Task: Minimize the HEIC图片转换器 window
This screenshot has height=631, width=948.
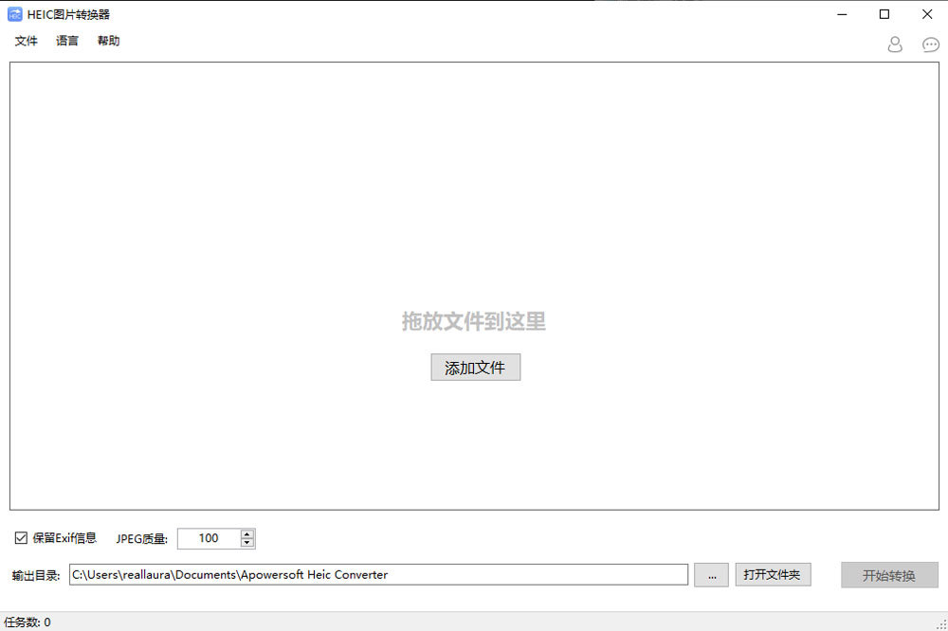Action: pos(842,14)
